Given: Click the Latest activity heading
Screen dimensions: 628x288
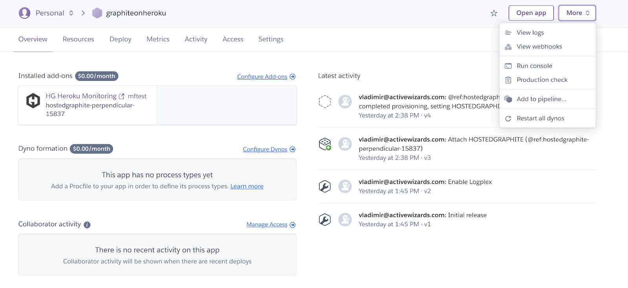Looking at the screenshot, I should click(339, 76).
